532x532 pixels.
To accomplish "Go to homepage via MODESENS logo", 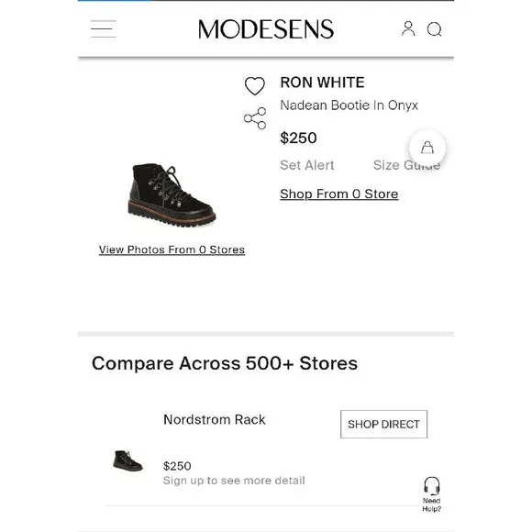I will point(266,29).
